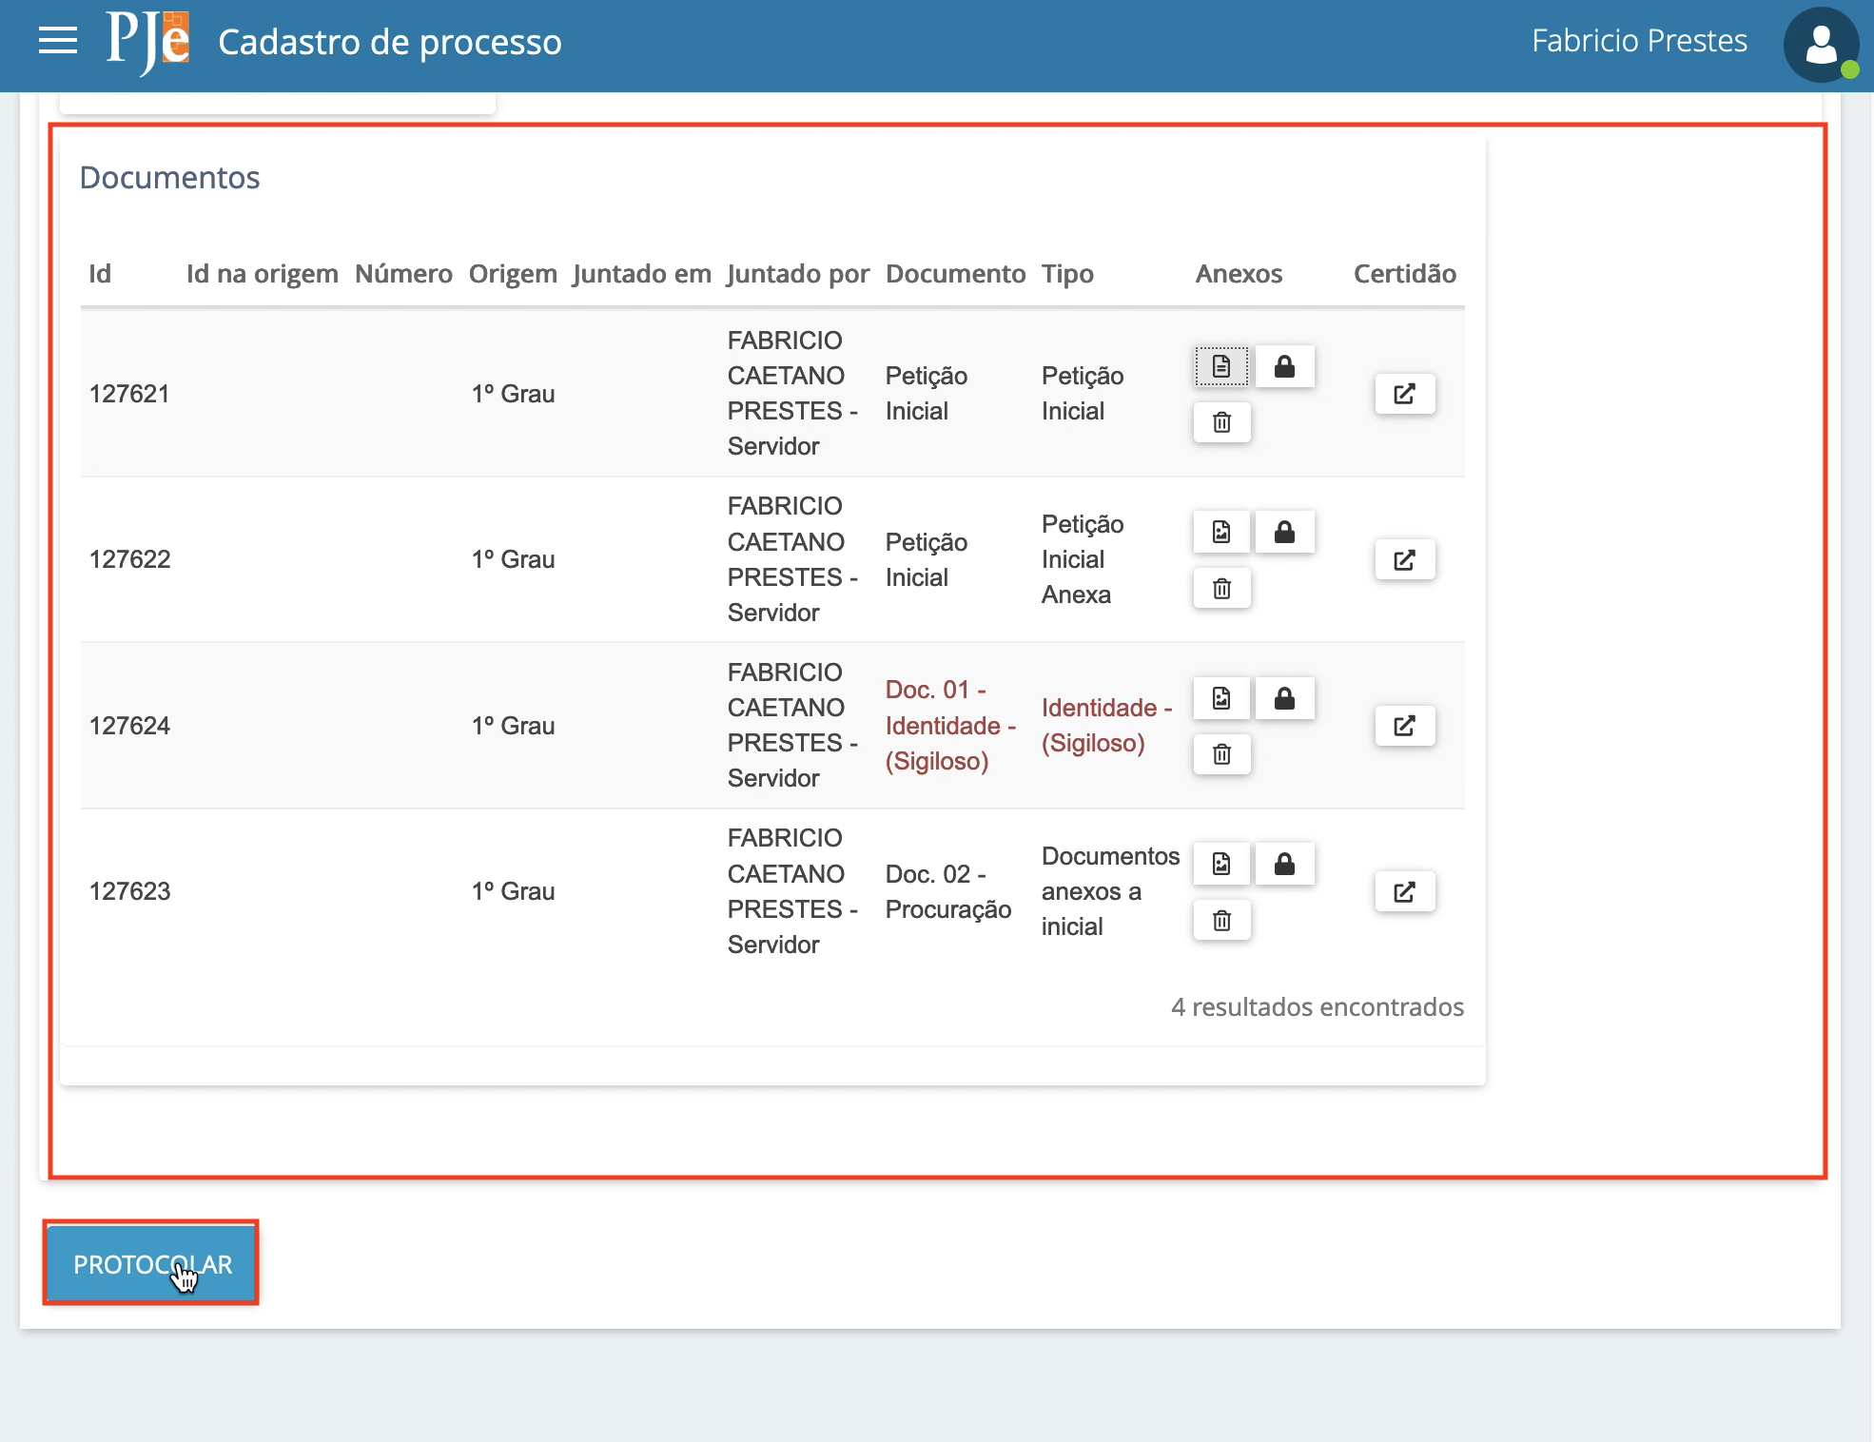Click '1º Grau' origin in row 127621
1874x1442 pixels.
point(513,394)
